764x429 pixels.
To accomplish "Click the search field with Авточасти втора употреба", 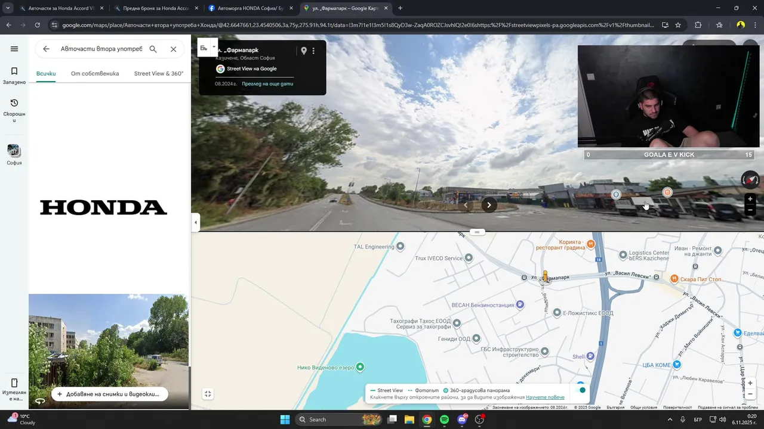I will pos(101,49).
